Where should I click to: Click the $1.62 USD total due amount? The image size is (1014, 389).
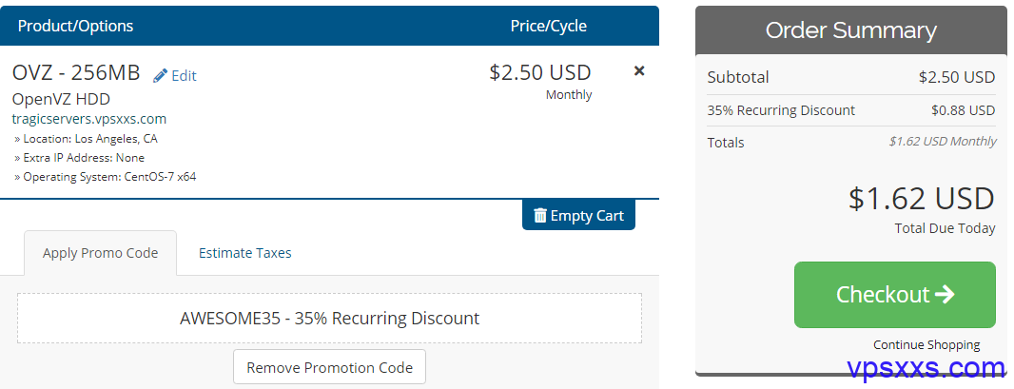click(x=922, y=199)
